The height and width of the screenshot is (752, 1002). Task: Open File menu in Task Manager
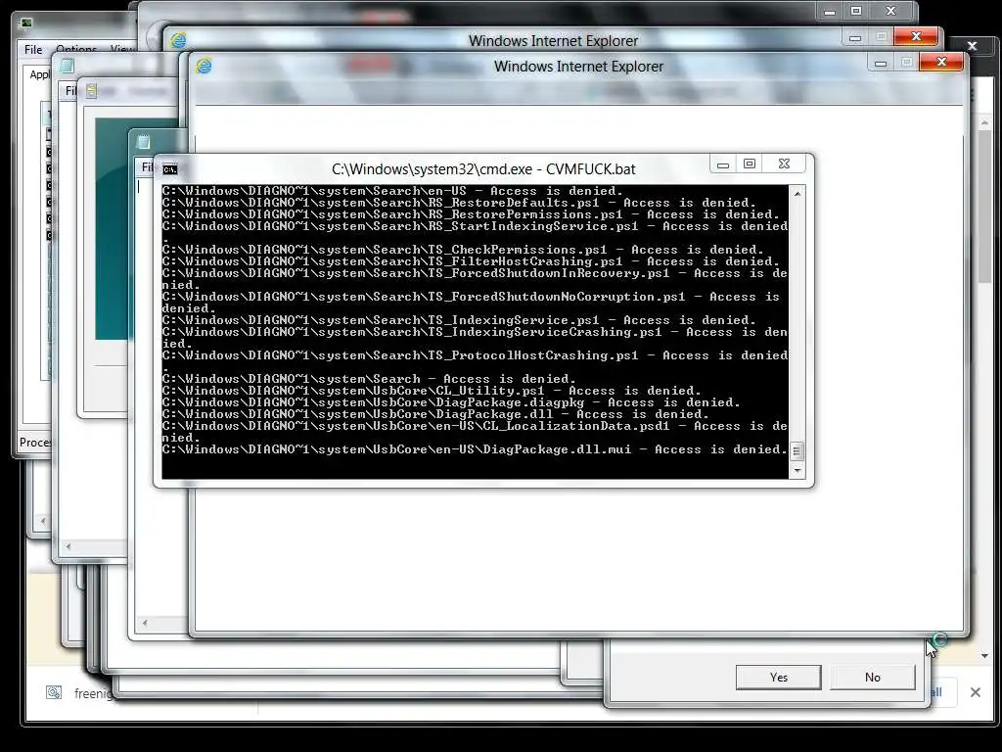coord(33,49)
